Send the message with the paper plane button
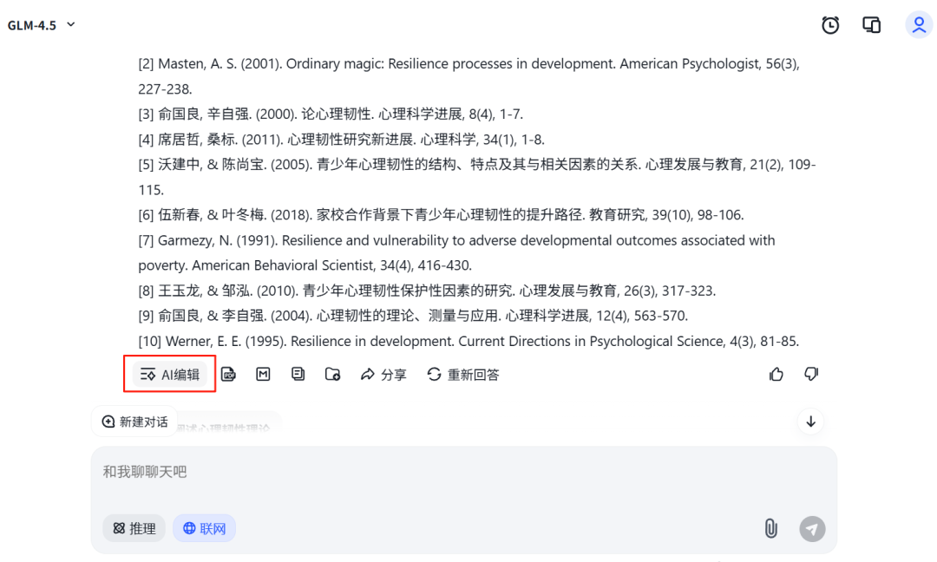The image size is (937, 562). pyautogui.click(x=812, y=528)
